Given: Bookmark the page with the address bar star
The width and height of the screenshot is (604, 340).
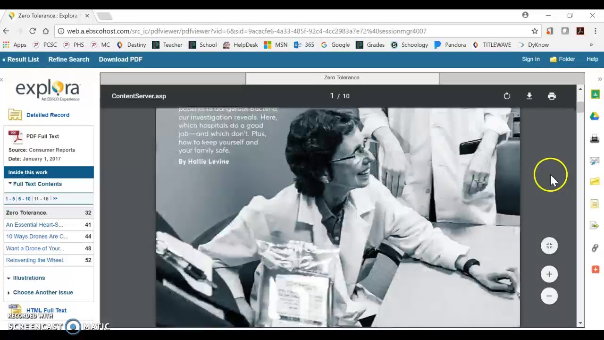Looking at the screenshot, I should click(x=535, y=31).
